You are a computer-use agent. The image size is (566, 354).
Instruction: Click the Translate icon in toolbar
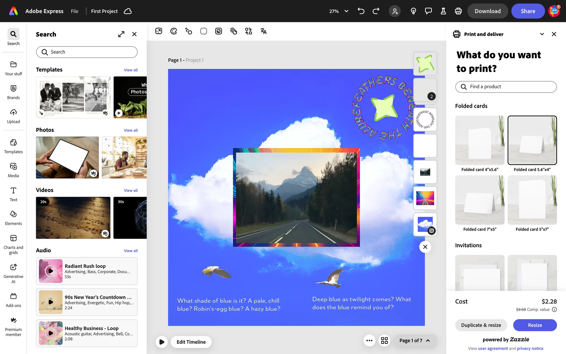tap(263, 31)
